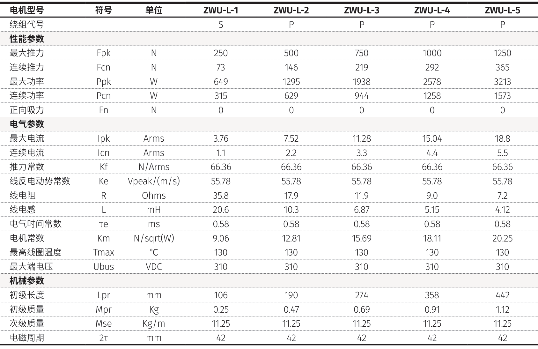Select the Fpk symbol cell

pyautogui.click(x=104, y=53)
